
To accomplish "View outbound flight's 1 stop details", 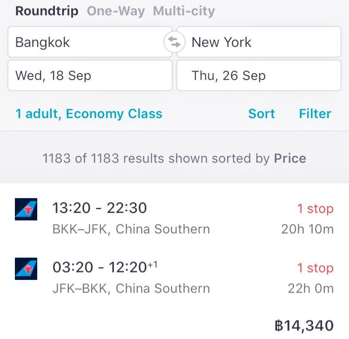I will (315, 209).
